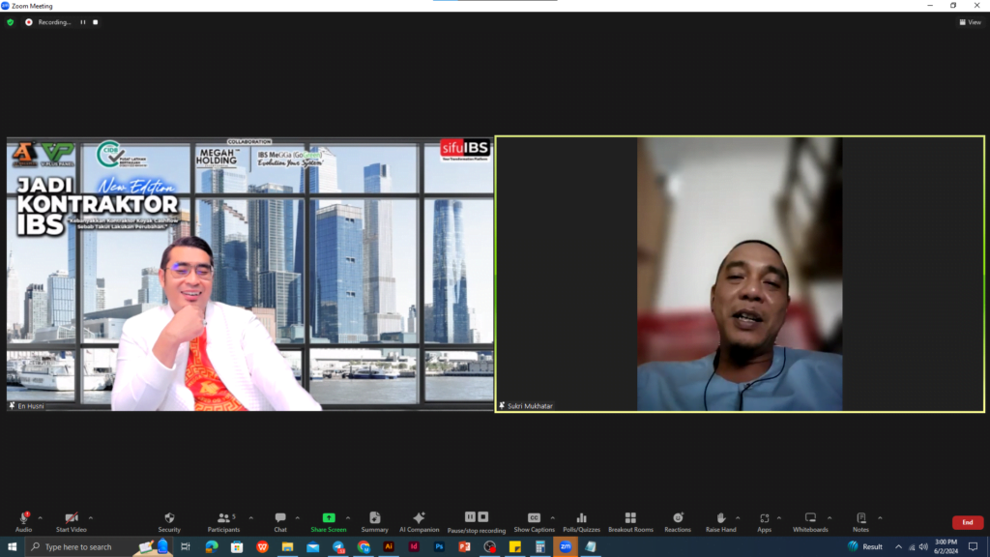
Task: Open the Chat panel
Action: coord(279,521)
